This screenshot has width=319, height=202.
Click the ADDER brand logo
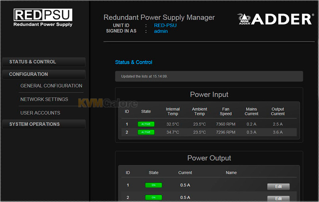pyautogui.click(x=275, y=19)
